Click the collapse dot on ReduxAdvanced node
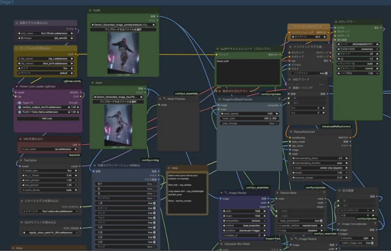This screenshot has height=251, width=391. 291,132
